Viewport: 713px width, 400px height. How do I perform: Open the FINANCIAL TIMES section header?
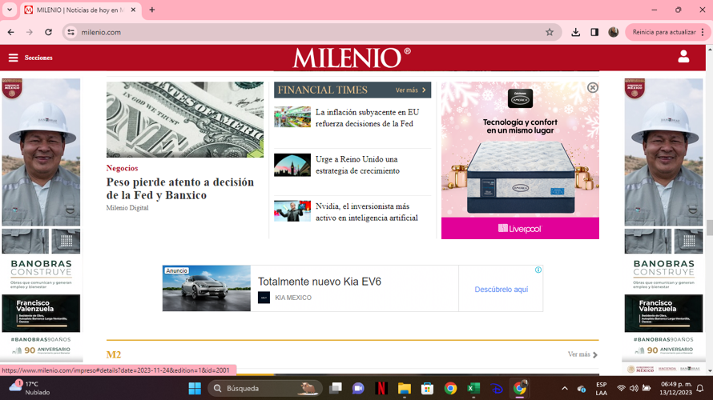(x=323, y=90)
